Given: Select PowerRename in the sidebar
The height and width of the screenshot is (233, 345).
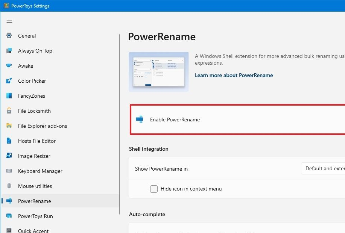Looking at the screenshot, I should click(60, 201).
